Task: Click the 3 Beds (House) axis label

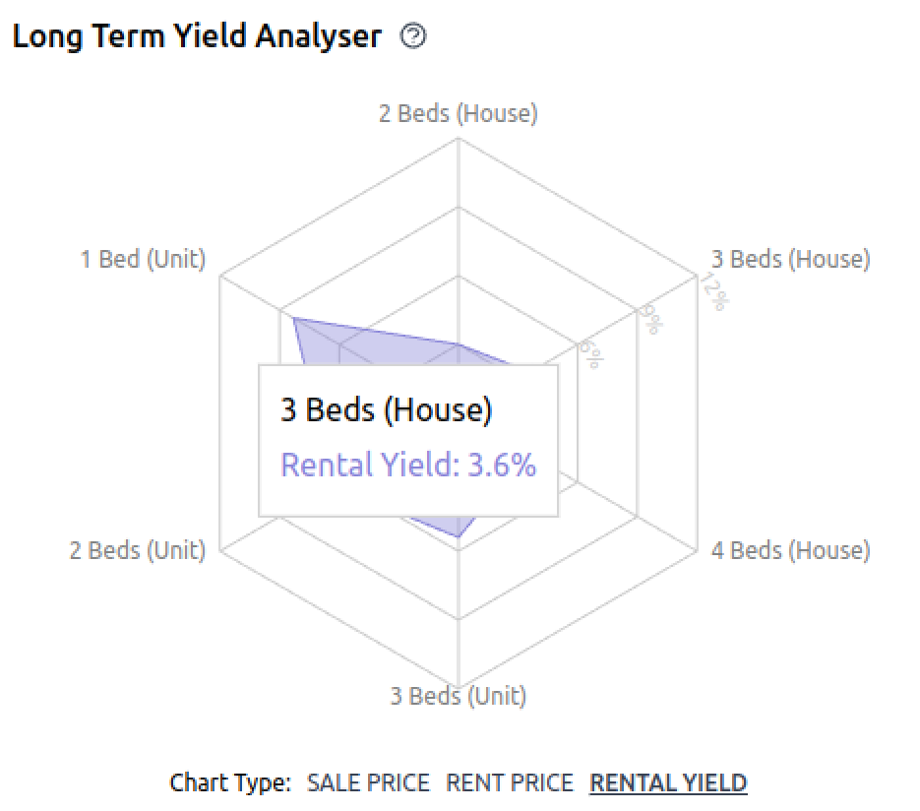Action: pos(790,259)
